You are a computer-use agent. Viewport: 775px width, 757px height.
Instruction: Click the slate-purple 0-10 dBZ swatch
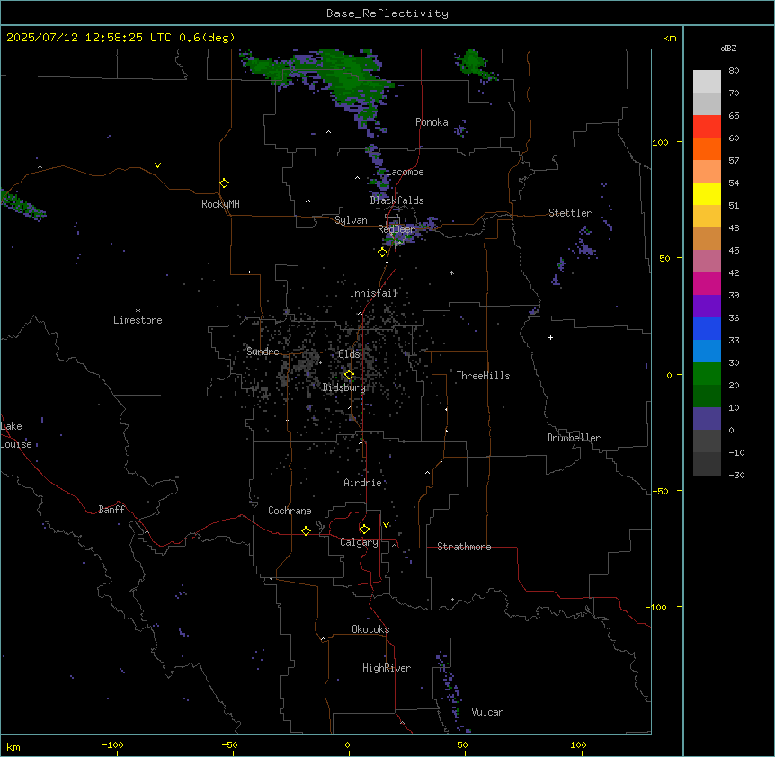click(707, 419)
